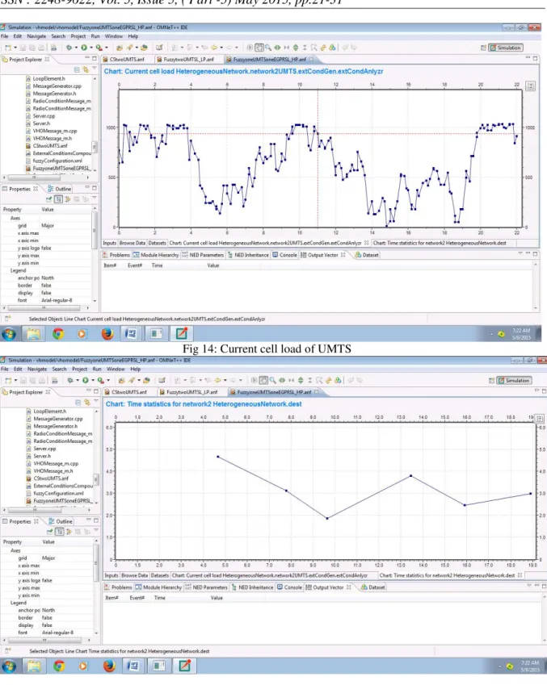Click the Simulation perspective button in lower window
The height and width of the screenshot is (685, 547).
click(514, 381)
